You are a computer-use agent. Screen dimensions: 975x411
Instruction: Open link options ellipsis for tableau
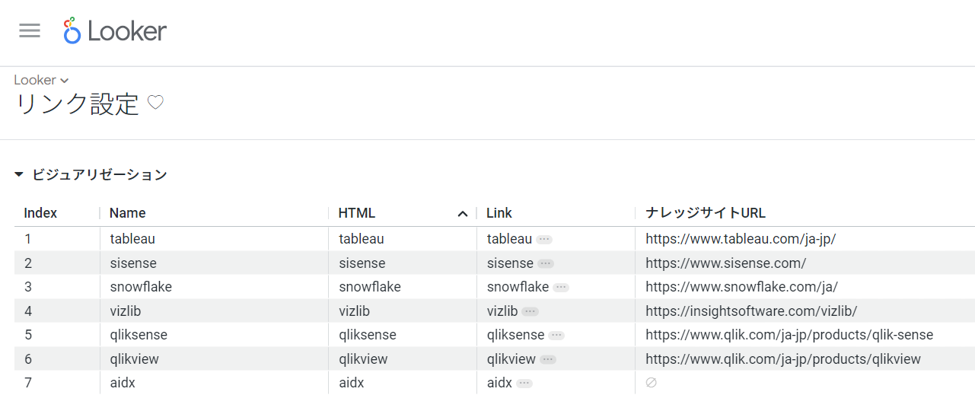543,239
